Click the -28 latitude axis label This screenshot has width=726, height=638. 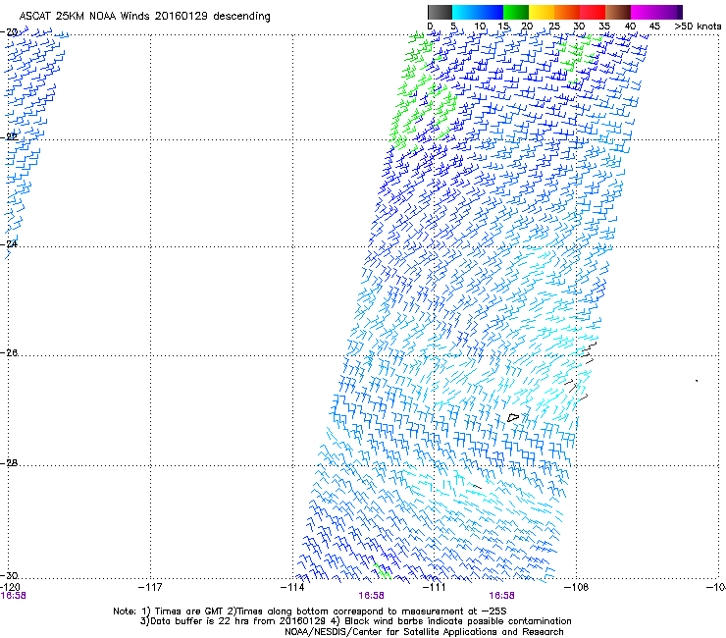[x=9, y=462]
